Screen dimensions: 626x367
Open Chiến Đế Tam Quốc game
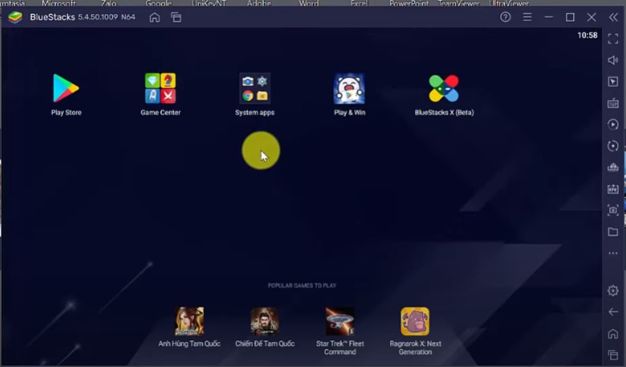point(265,321)
